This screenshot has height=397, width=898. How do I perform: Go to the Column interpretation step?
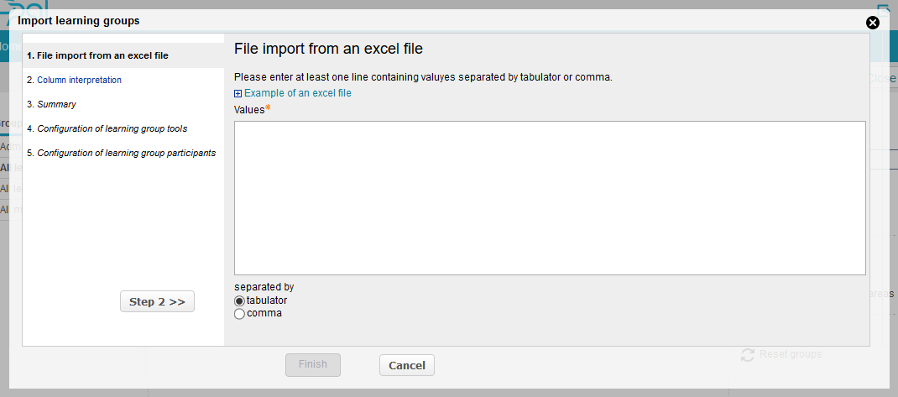click(79, 80)
